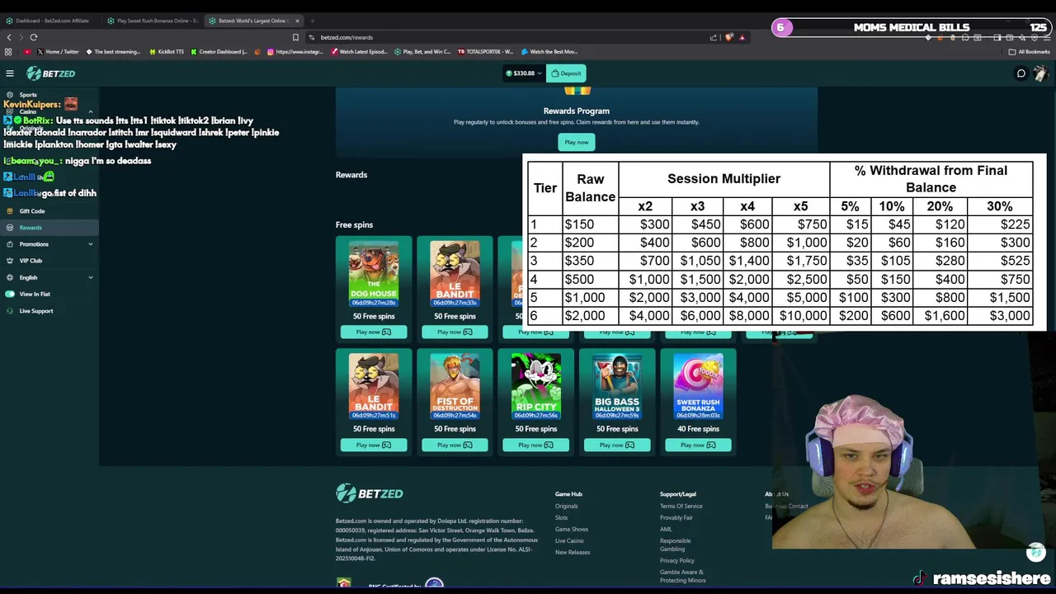Select Gift Code in the sidebar

click(x=49, y=211)
